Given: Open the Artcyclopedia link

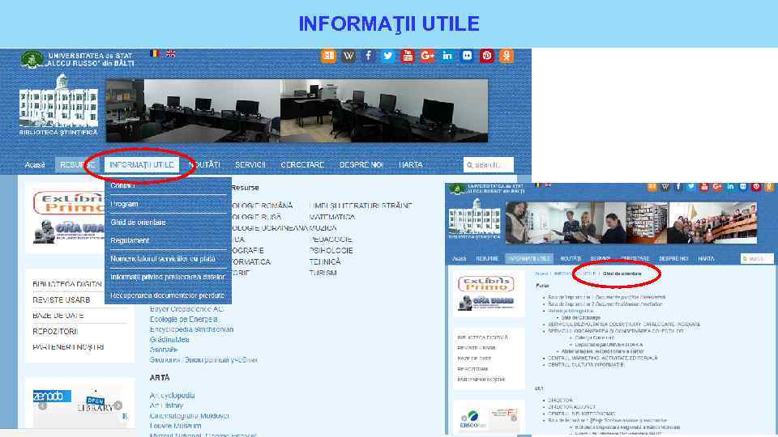Looking at the screenshot, I should point(172,396).
